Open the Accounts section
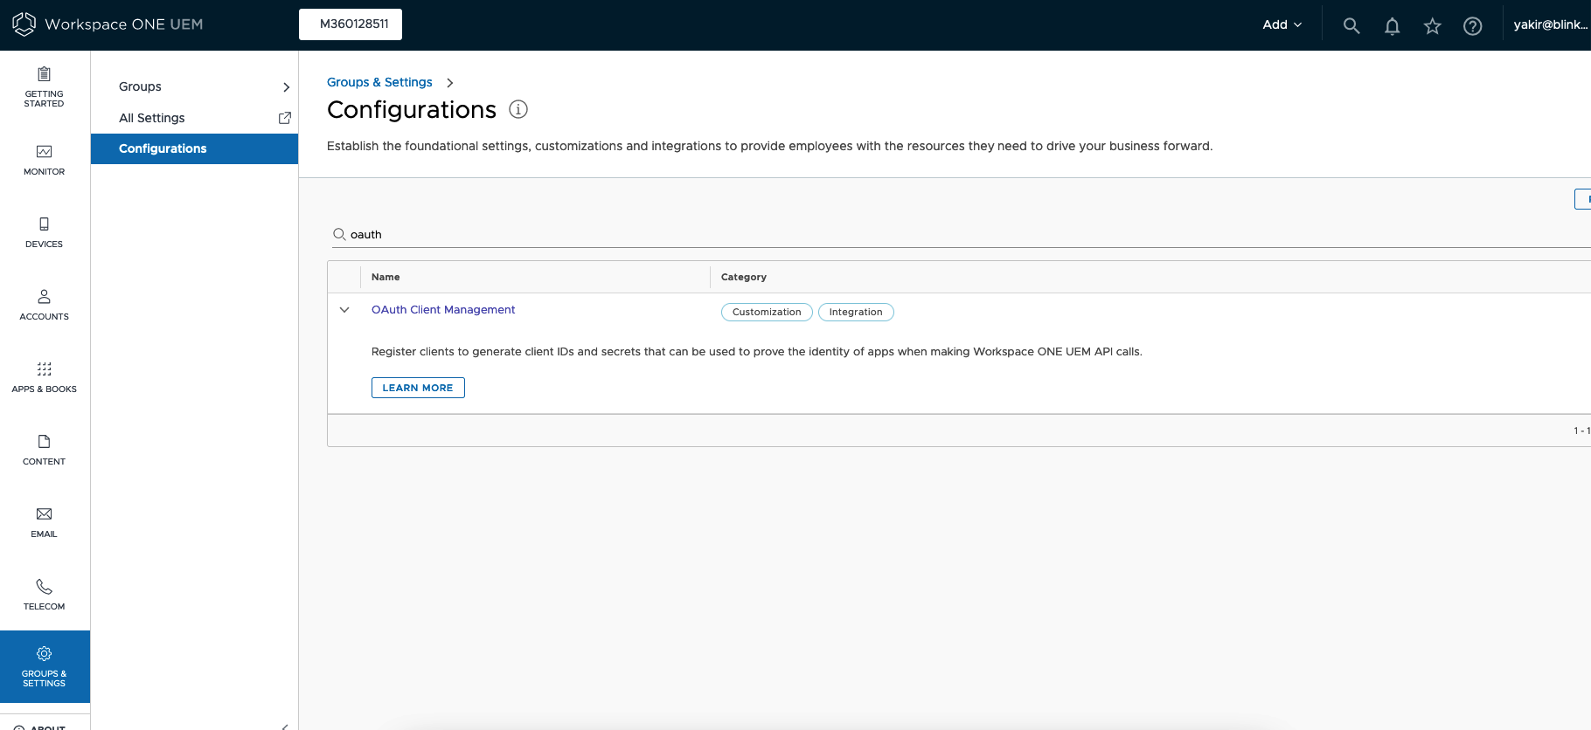Viewport: 1591px width, 730px height. pyautogui.click(x=44, y=306)
